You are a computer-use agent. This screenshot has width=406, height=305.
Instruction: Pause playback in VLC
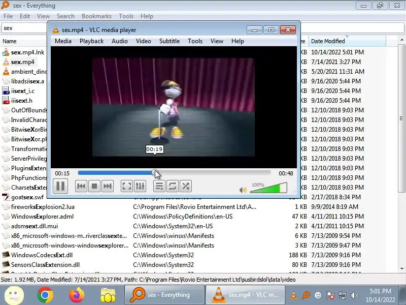tap(60, 186)
